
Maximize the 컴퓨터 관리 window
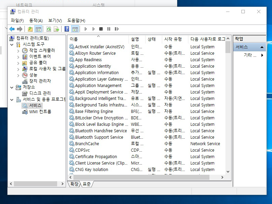243,12
